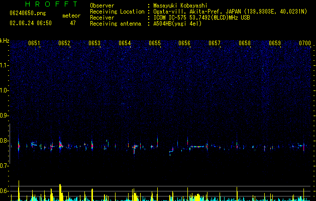Click the meteor label

point(71,16)
